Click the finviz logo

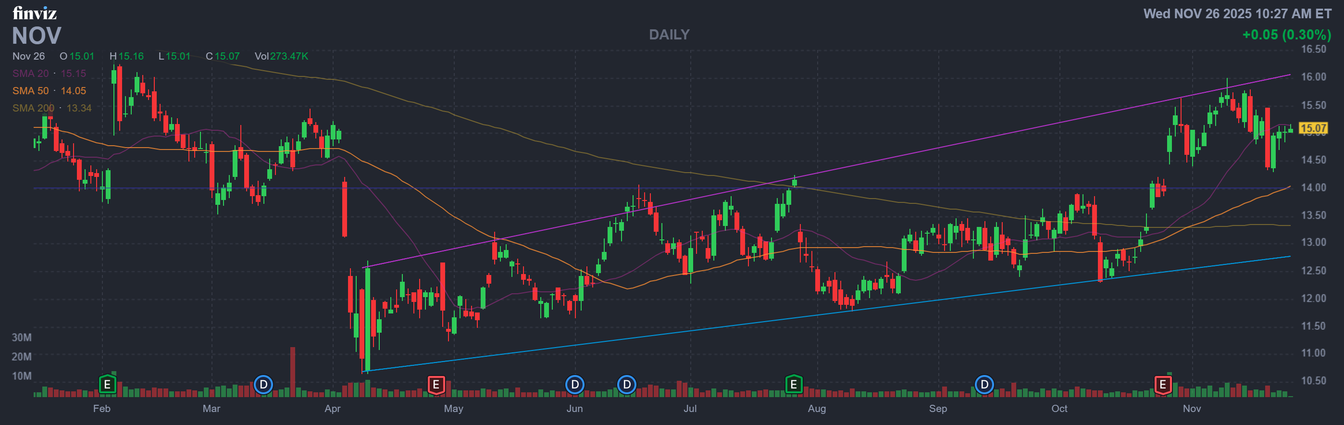tap(35, 12)
